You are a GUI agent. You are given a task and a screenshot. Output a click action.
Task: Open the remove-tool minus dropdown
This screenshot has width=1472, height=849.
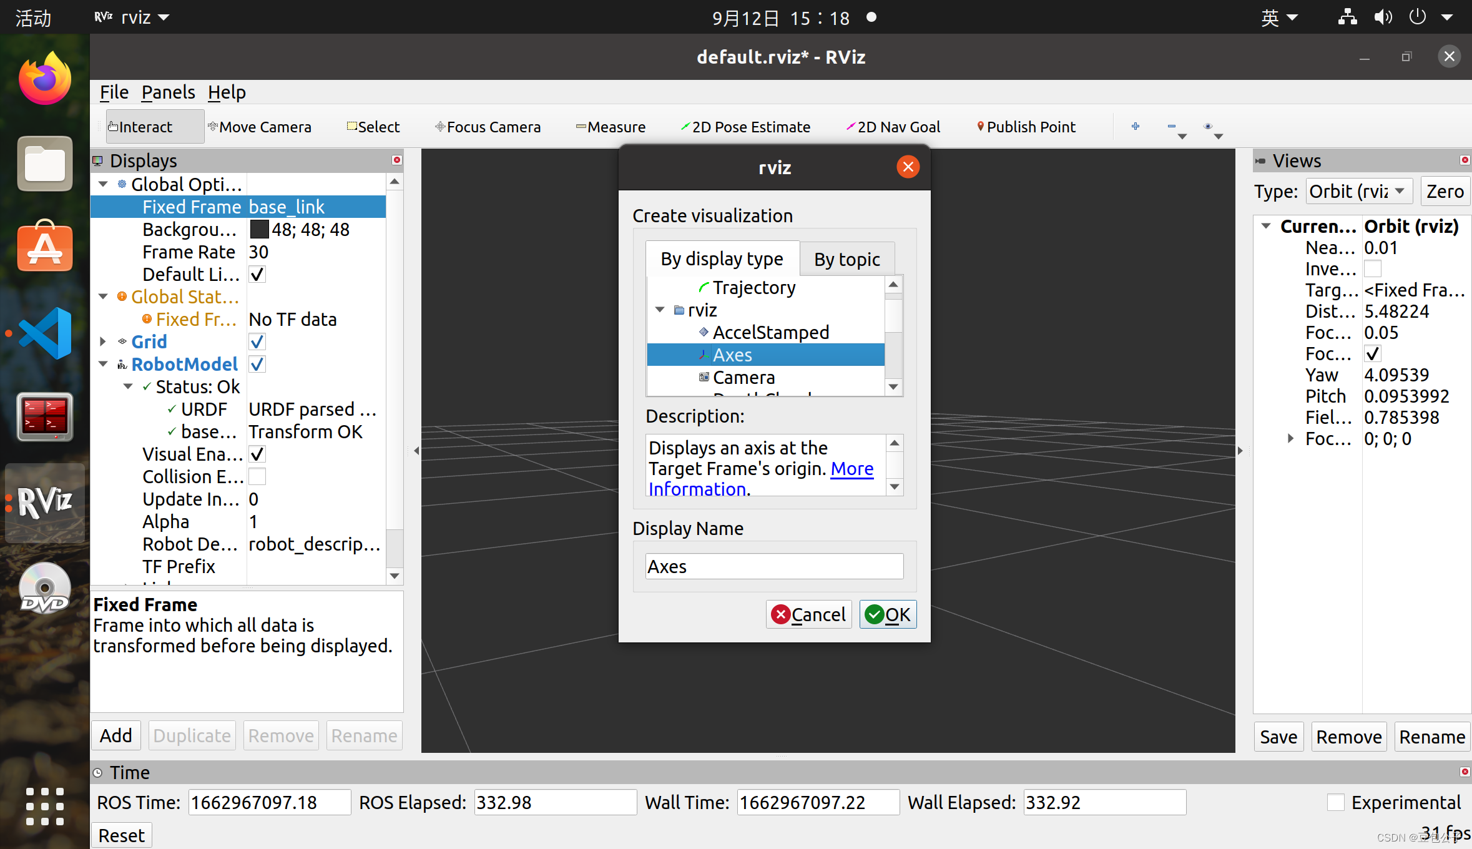point(1176,129)
